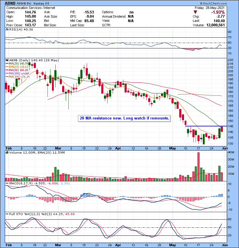Click the Apr label on price chart axis
The image size is (239, 248).
(x=118, y=149)
